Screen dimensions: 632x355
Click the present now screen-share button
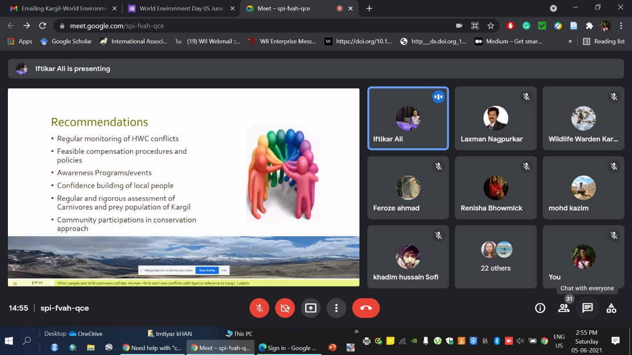point(311,308)
